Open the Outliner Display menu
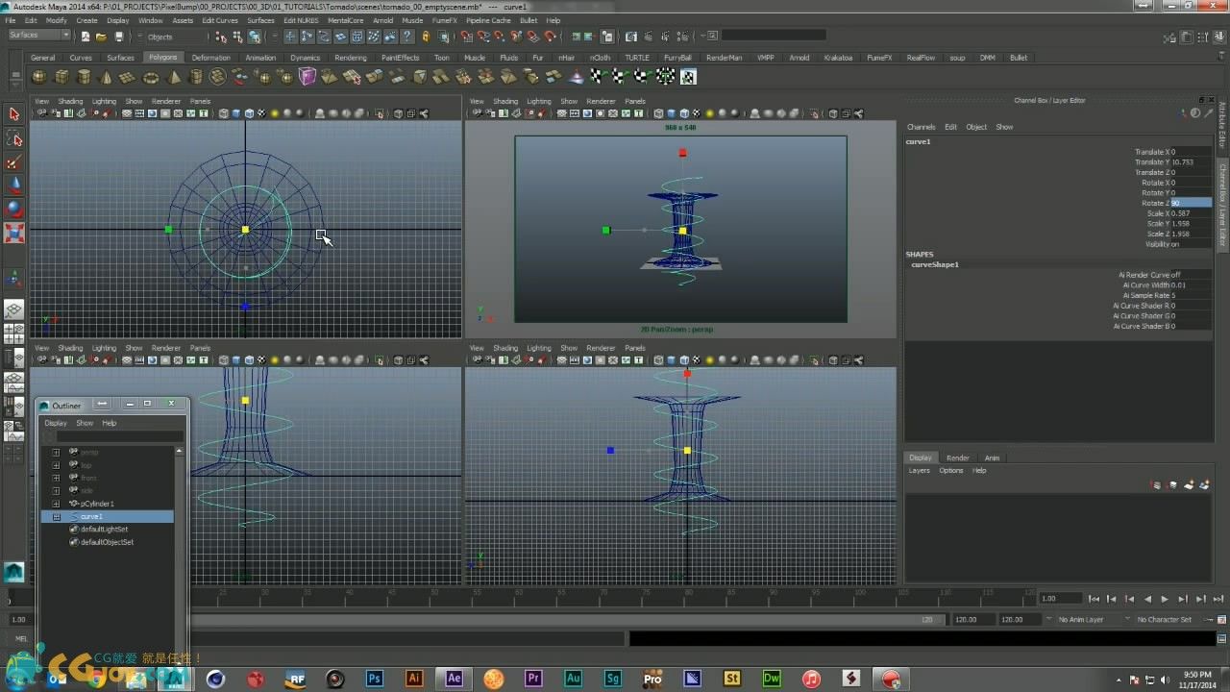This screenshot has height=692, width=1230. (56, 423)
